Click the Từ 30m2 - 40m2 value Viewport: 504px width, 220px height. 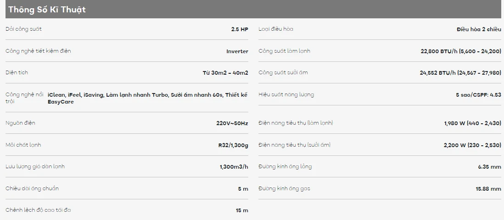tap(225, 73)
